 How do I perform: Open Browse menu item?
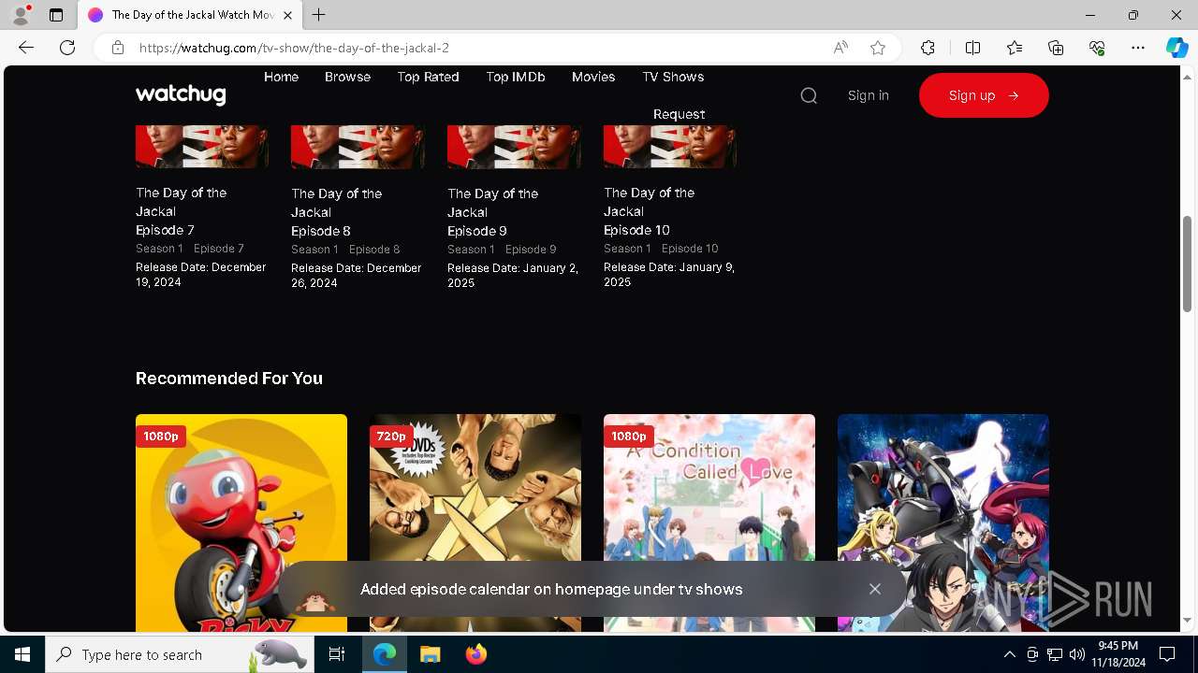[x=347, y=77]
